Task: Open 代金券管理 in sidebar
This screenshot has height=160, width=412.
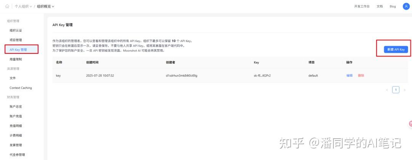Action: point(17,155)
